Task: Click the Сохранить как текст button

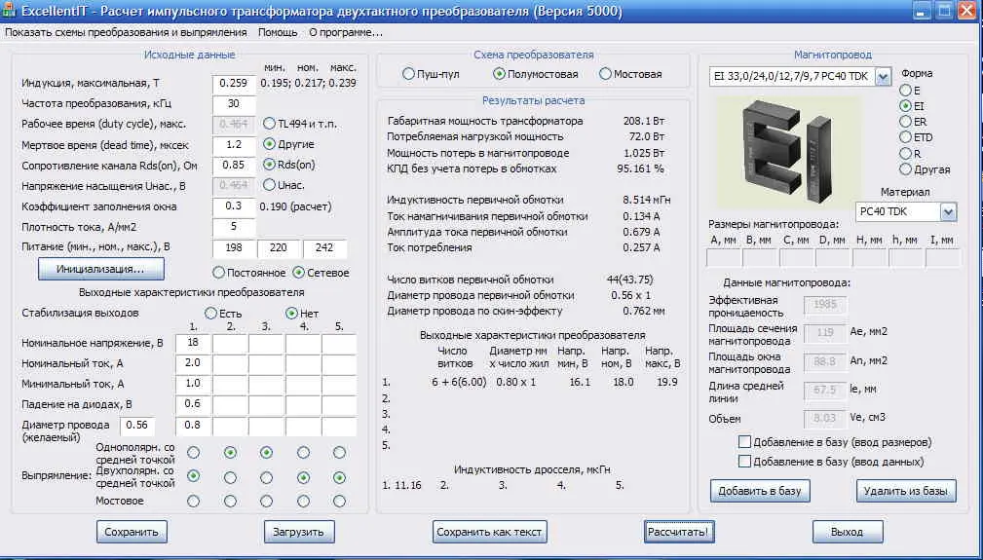Action: [x=490, y=532]
